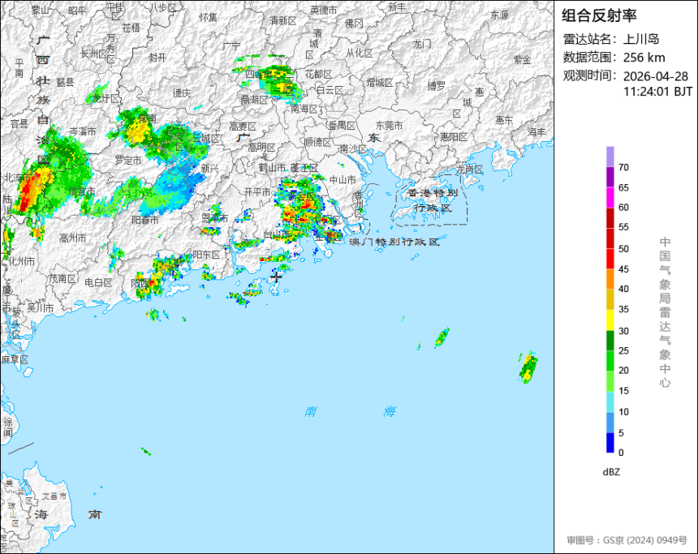
Task: Select the 顺德区 map label
Action: (x=318, y=141)
